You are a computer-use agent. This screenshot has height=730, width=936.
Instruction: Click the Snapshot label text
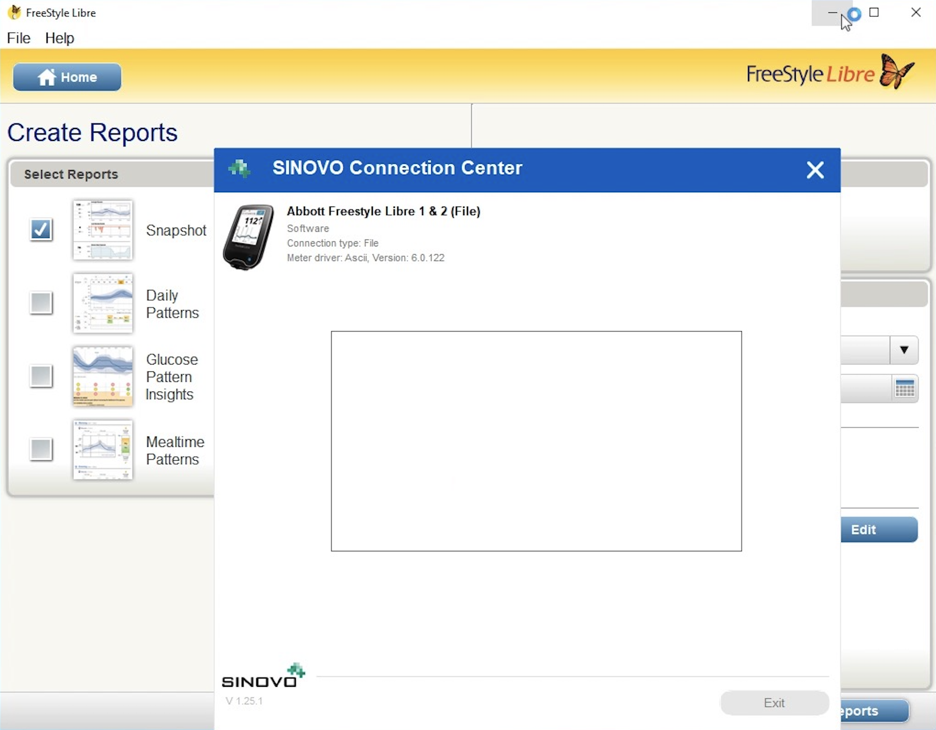tap(176, 230)
